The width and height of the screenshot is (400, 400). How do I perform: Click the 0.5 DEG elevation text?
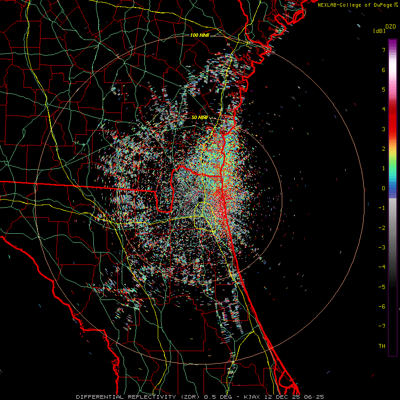[218, 397]
